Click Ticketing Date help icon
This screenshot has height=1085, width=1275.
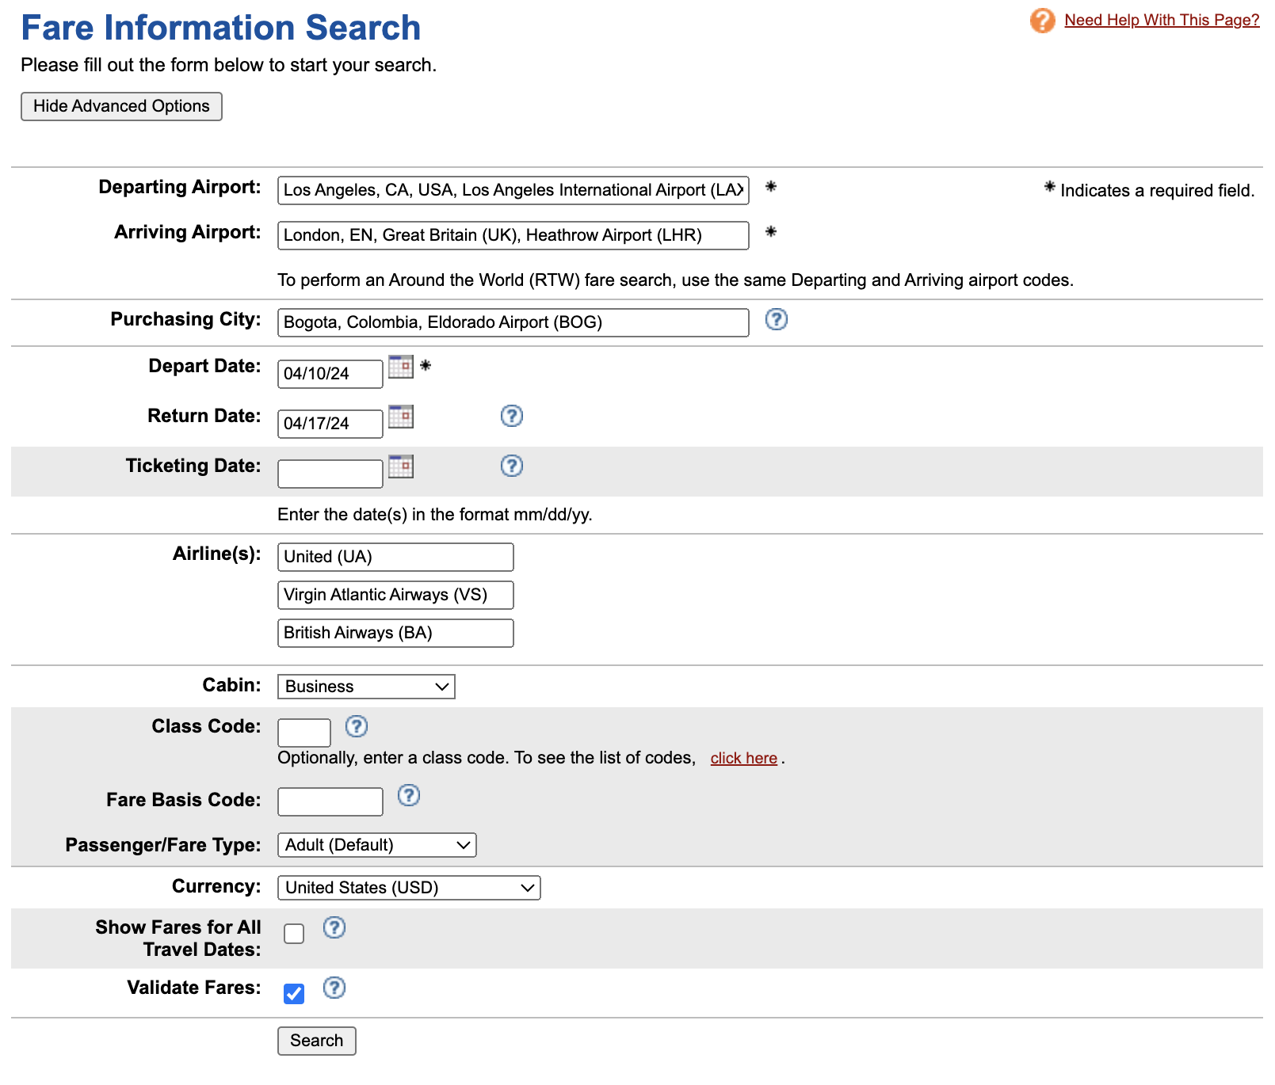tap(512, 466)
